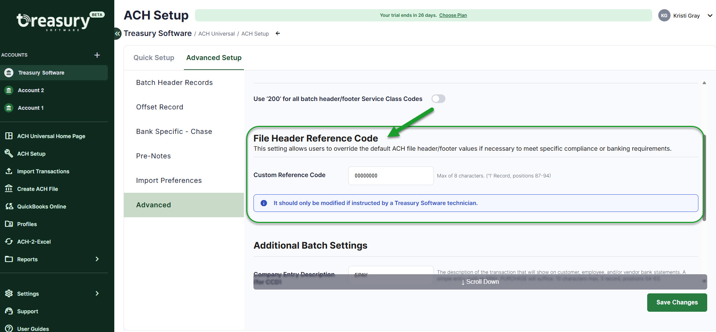The image size is (716, 332).
Task: Open Kristi Gray user dropdown arrow
Action: click(710, 16)
